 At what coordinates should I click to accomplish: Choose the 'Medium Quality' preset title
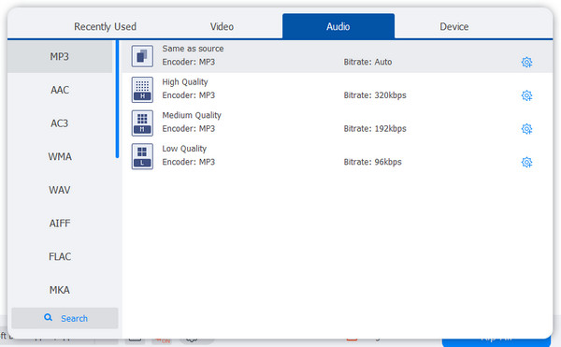(x=192, y=115)
